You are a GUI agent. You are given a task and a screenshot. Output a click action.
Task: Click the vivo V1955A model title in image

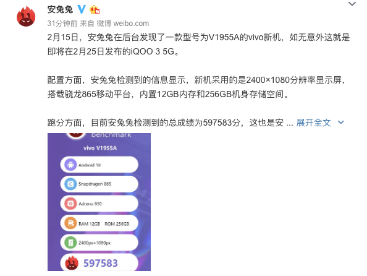[x=100, y=148]
